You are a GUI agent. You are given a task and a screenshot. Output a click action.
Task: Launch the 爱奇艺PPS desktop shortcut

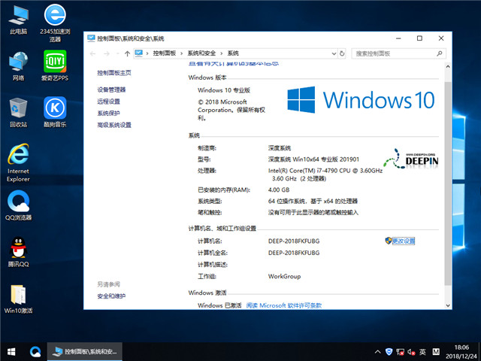(x=55, y=65)
